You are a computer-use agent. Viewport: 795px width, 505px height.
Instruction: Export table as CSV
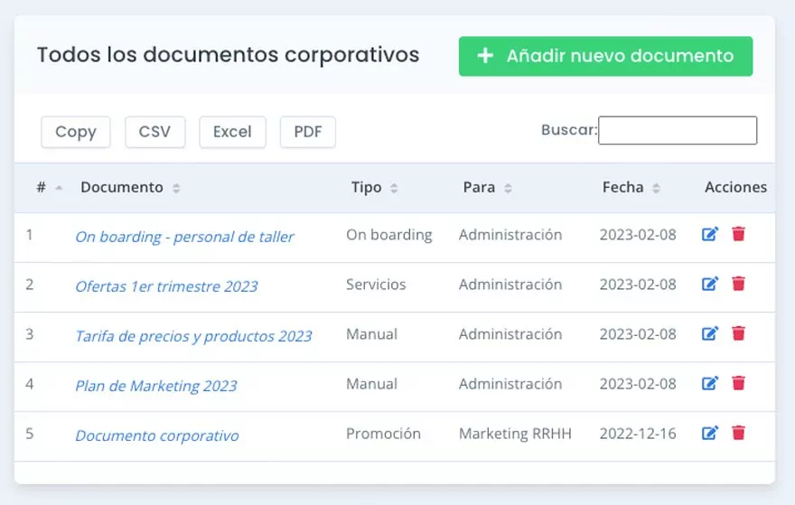click(154, 132)
